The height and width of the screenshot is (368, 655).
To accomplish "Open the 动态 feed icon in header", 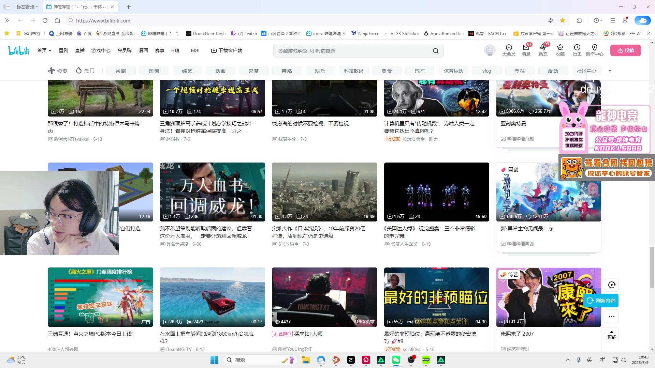I will click(543, 50).
